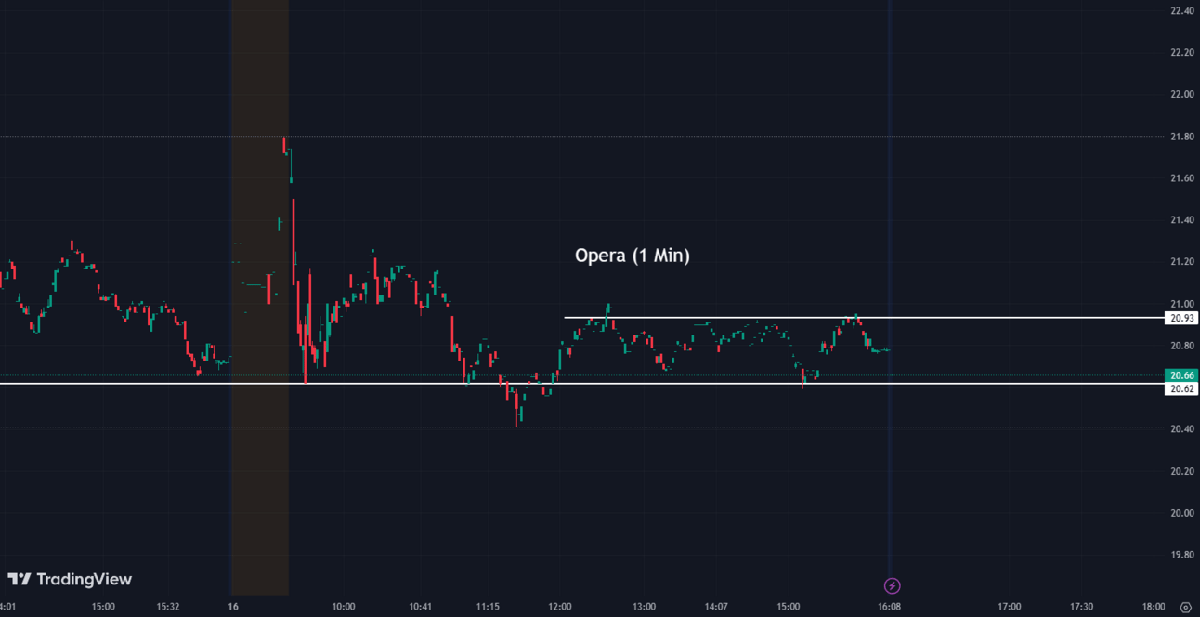Viewport: 1200px width, 617px height.
Task: Click the '16' date label on time axis
Action: click(x=233, y=607)
